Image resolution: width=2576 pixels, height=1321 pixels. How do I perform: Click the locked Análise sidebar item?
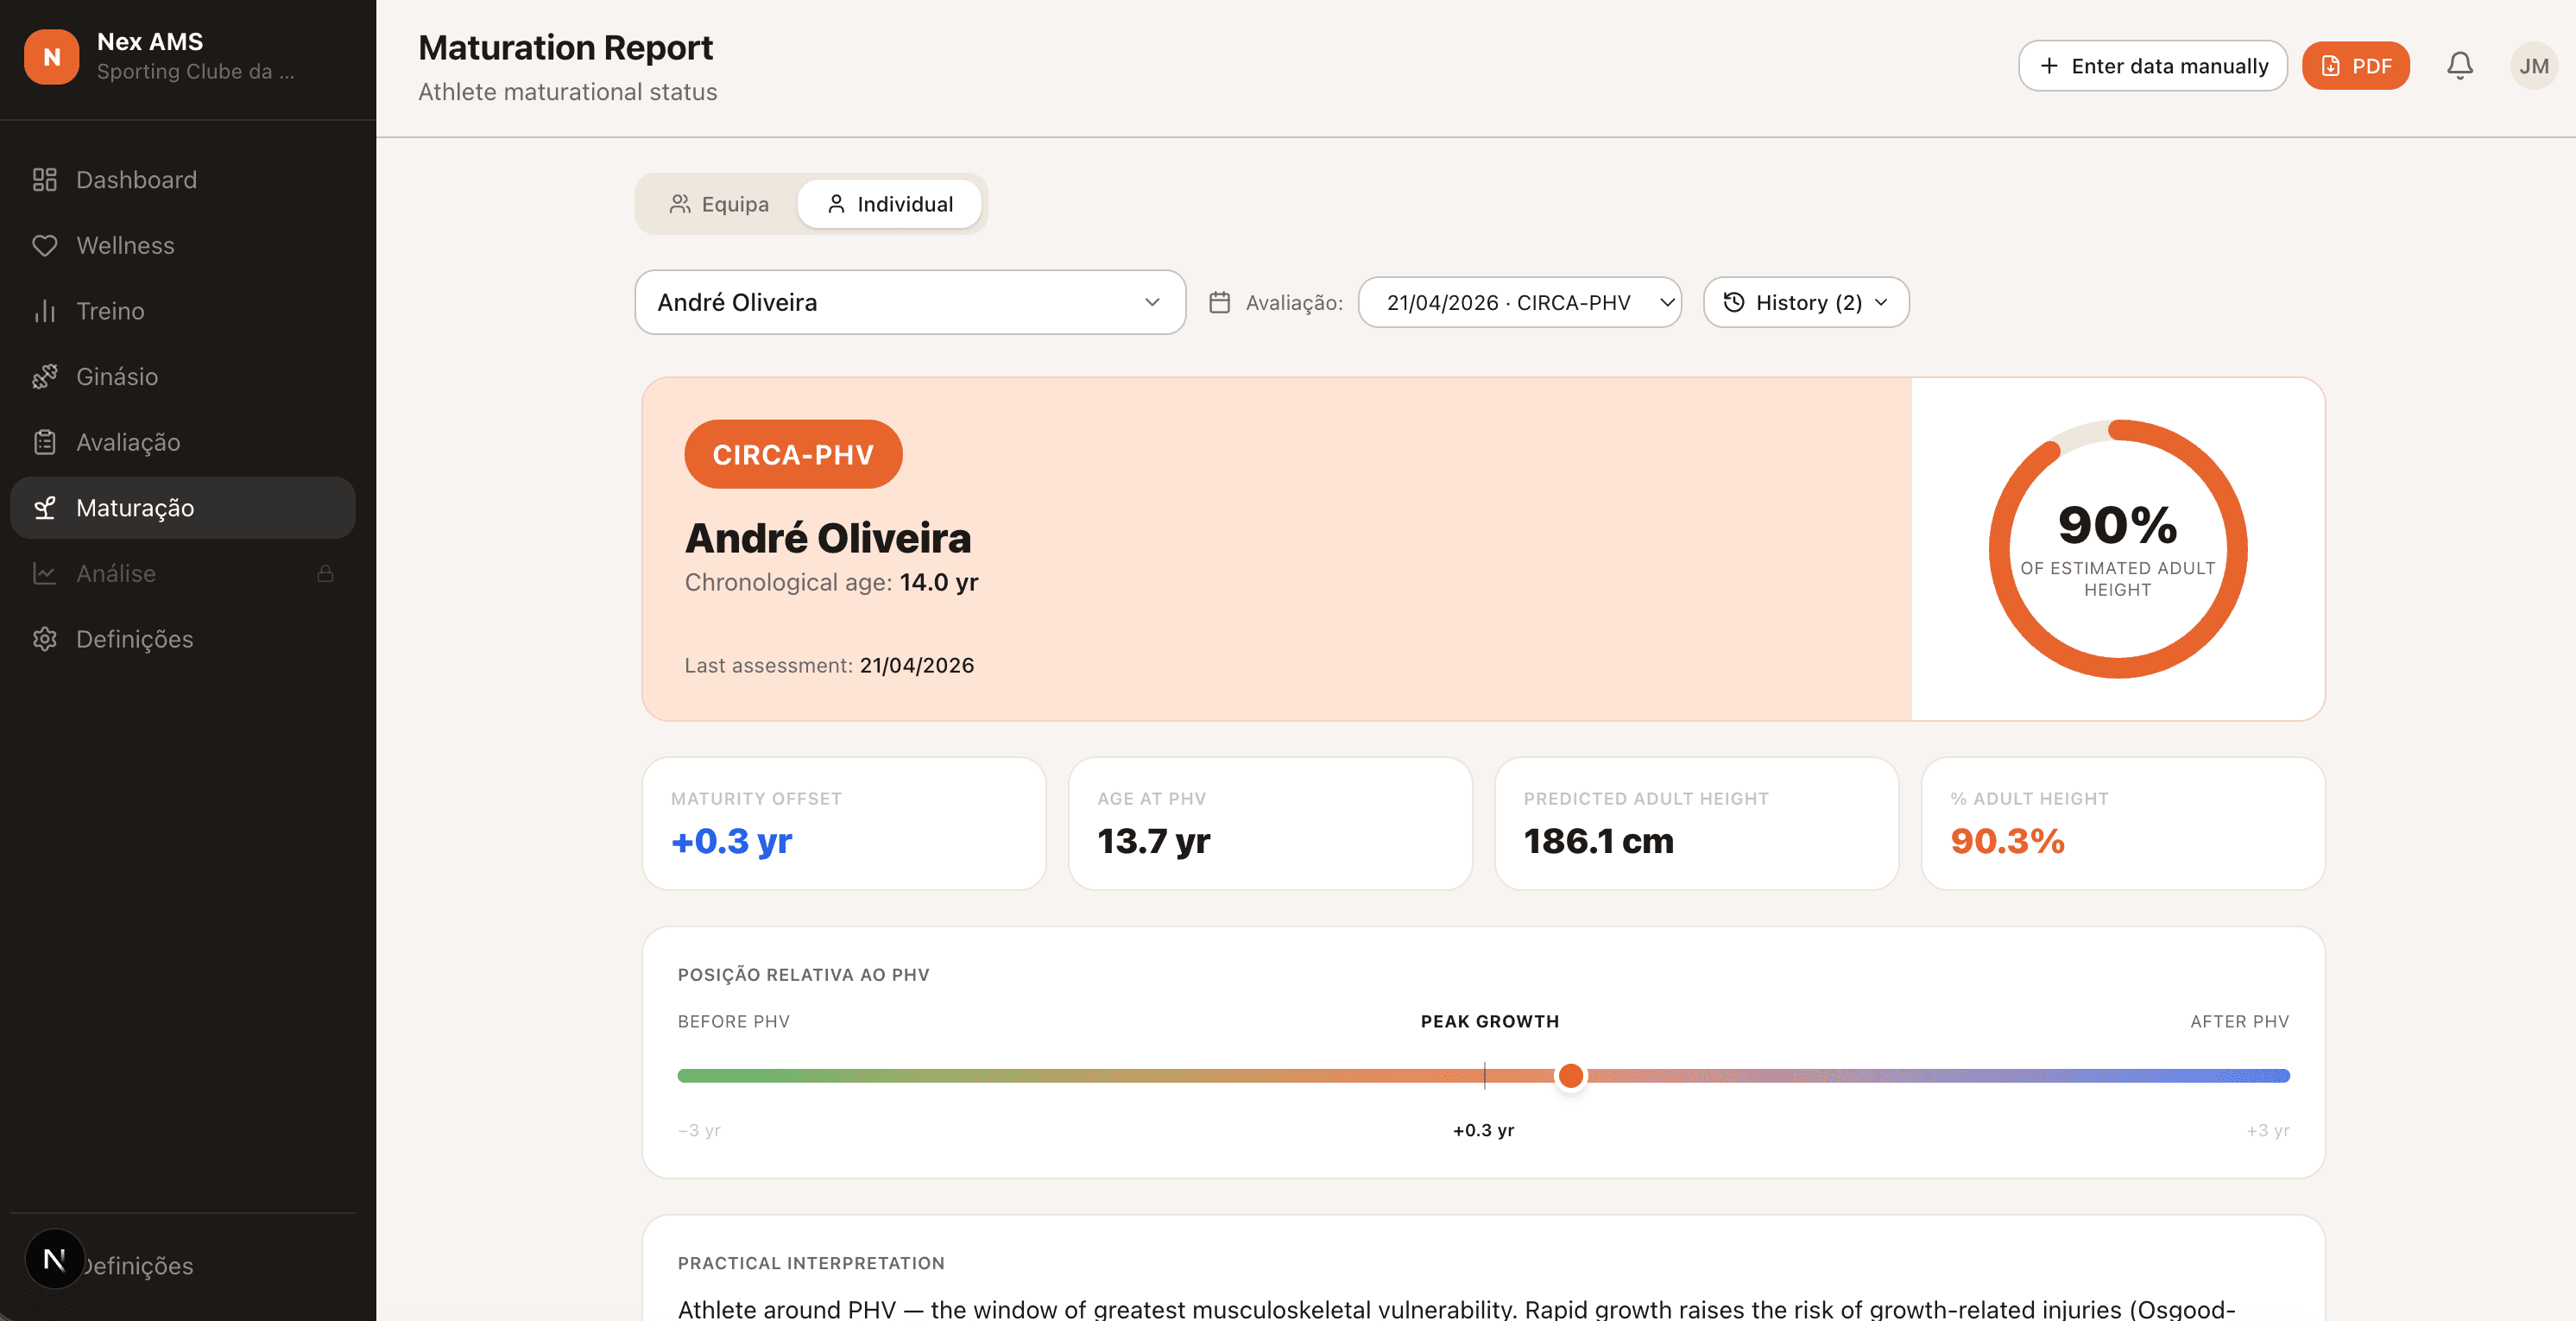(x=116, y=574)
